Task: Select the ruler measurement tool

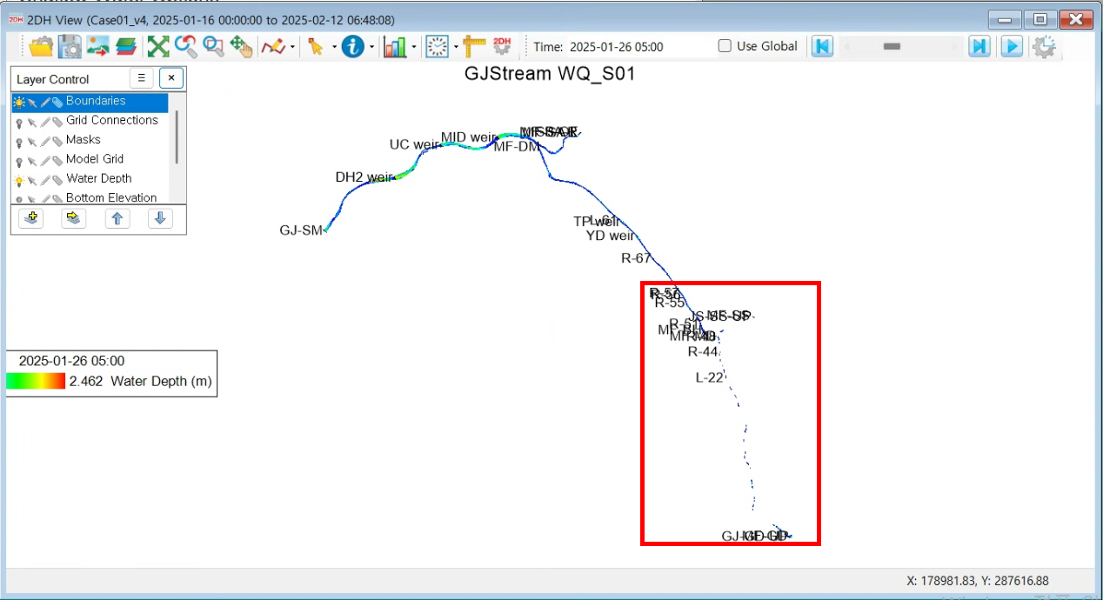Action: coord(473,47)
